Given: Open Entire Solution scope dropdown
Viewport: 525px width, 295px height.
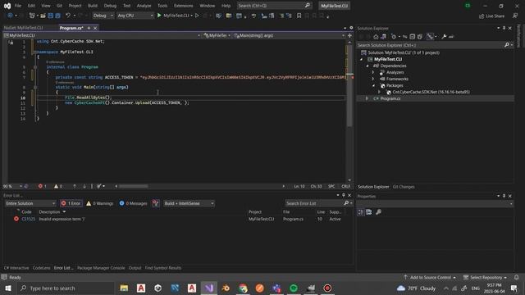Looking at the screenshot, I should (30, 203).
